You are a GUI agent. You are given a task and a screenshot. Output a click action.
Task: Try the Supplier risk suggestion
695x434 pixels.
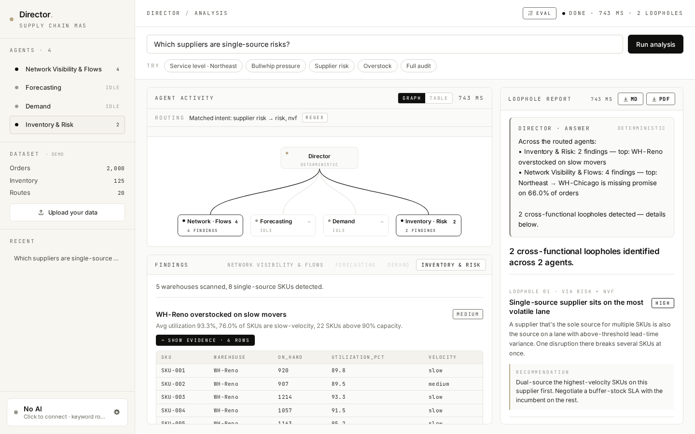(332, 66)
